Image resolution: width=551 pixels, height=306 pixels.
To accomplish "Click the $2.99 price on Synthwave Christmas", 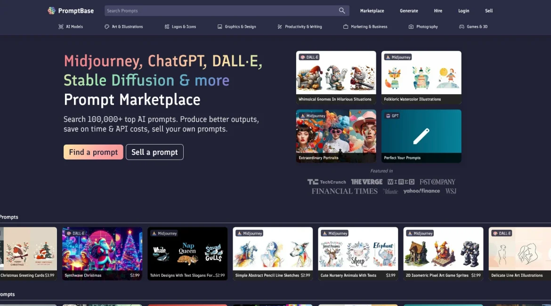I will [x=135, y=275].
